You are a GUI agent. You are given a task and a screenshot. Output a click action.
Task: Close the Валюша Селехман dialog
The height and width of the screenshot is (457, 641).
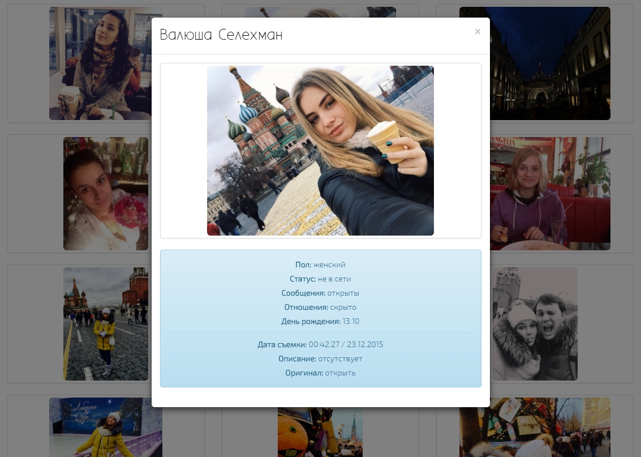coord(477,32)
